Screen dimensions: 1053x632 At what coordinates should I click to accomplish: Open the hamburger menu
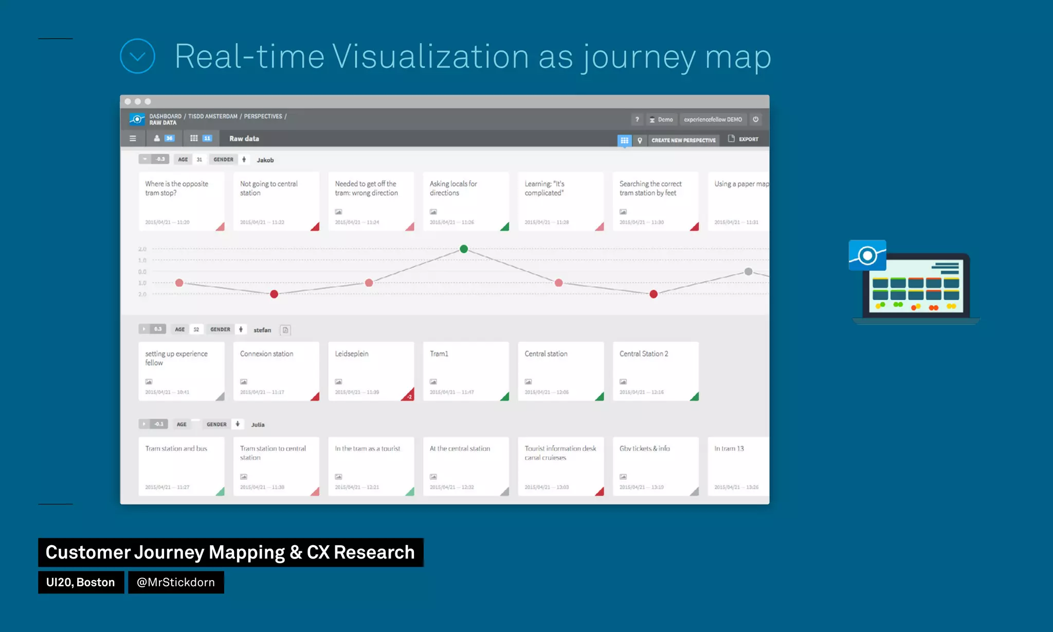point(133,138)
